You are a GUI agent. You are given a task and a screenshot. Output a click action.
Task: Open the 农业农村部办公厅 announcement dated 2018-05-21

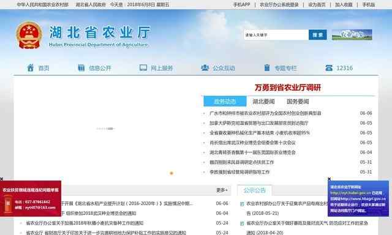tap(287, 208)
